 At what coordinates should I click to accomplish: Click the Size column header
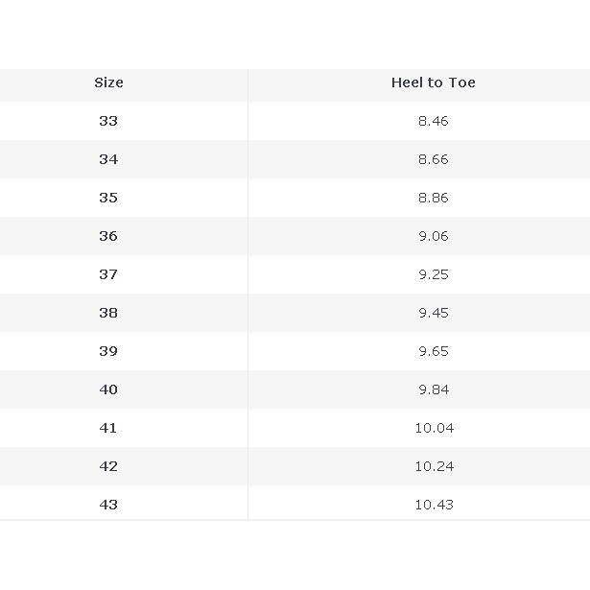coord(108,83)
